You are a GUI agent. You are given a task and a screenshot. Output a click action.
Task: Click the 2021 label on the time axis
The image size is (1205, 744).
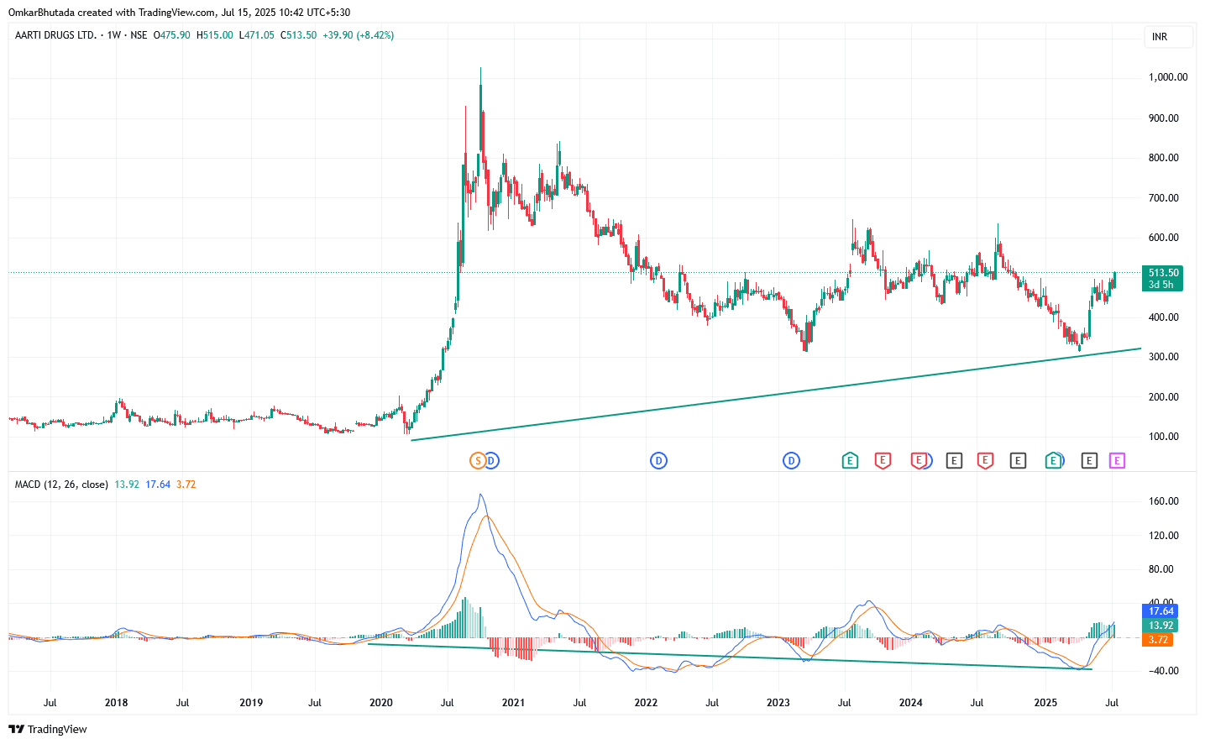click(513, 703)
